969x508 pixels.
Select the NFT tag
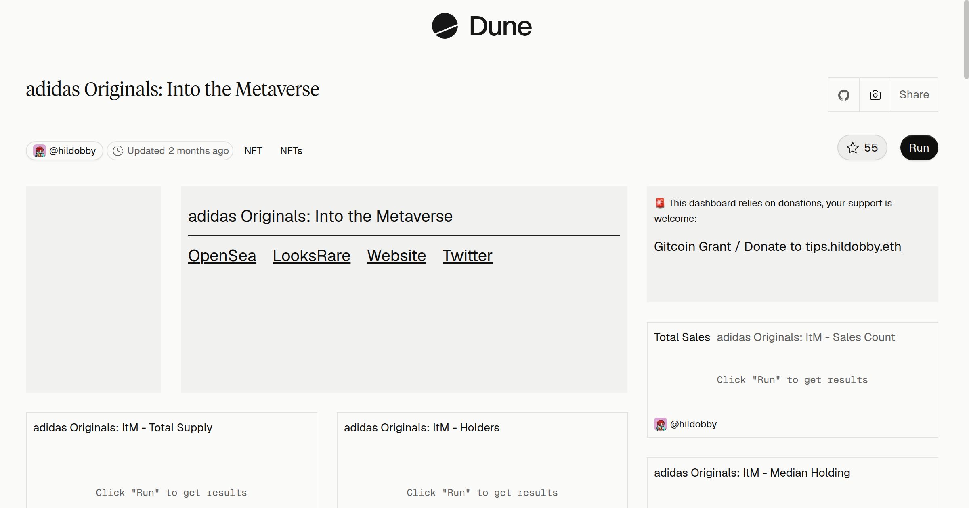[x=253, y=151]
